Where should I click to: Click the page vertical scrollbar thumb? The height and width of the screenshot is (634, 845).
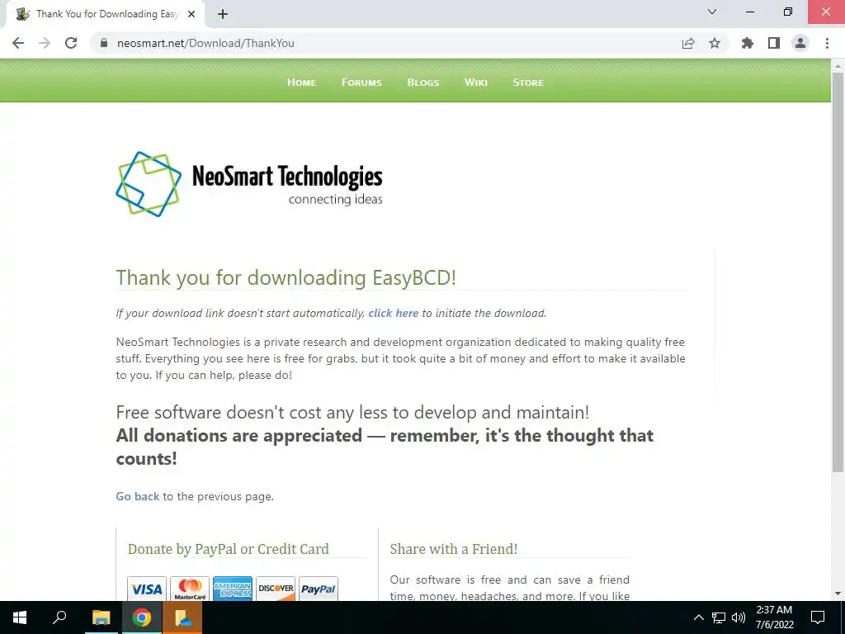click(x=838, y=272)
